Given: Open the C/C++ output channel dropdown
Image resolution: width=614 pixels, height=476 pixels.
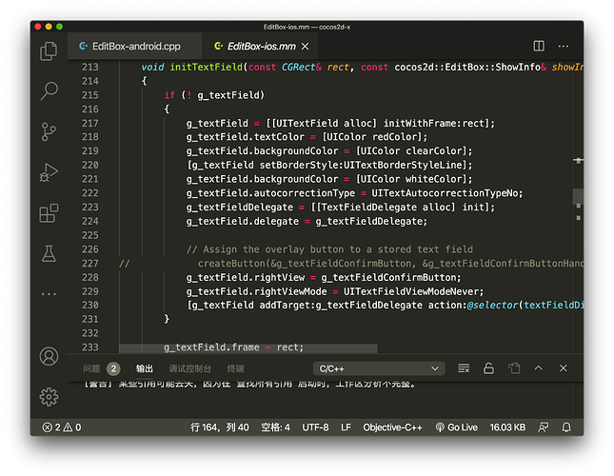Looking at the screenshot, I should [x=379, y=368].
